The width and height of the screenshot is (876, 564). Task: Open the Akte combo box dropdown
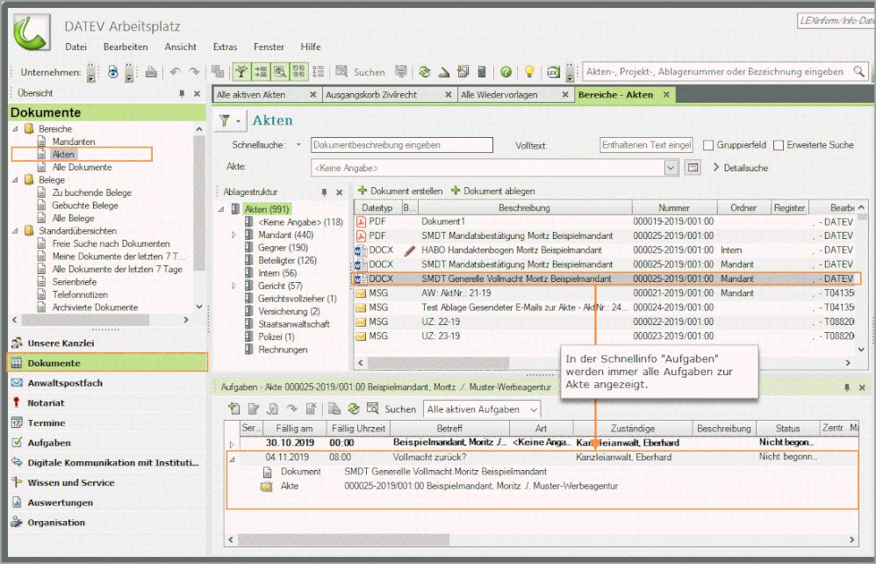click(671, 168)
